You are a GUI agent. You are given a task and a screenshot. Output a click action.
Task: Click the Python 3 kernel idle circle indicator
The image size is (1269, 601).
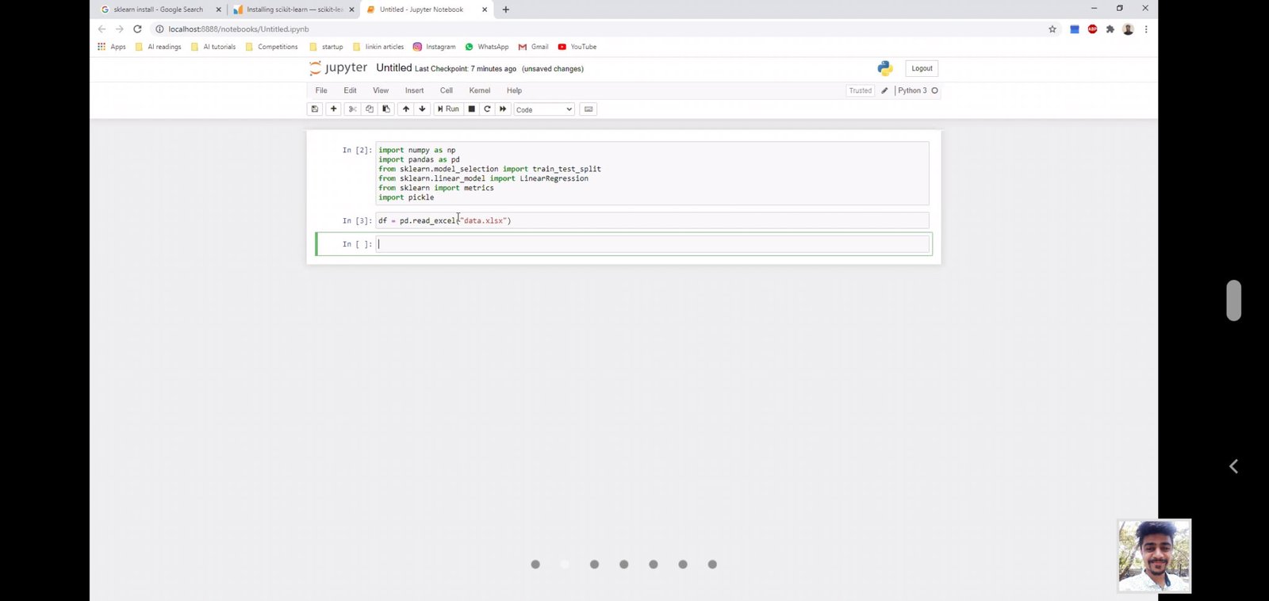pyautogui.click(x=934, y=90)
